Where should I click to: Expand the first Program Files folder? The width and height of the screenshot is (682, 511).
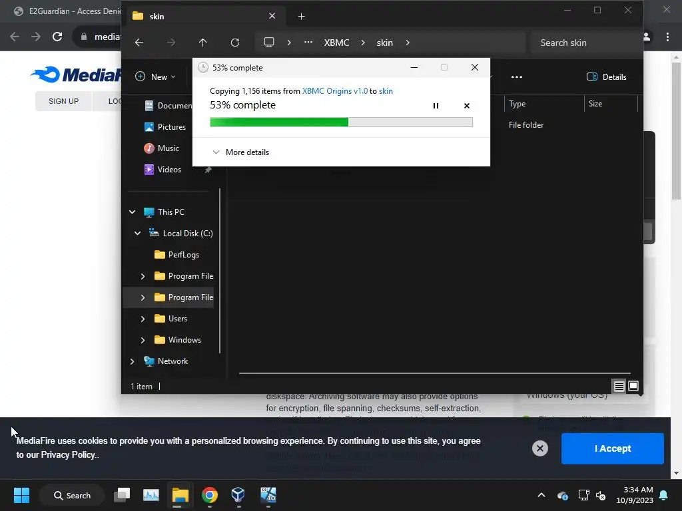point(143,276)
